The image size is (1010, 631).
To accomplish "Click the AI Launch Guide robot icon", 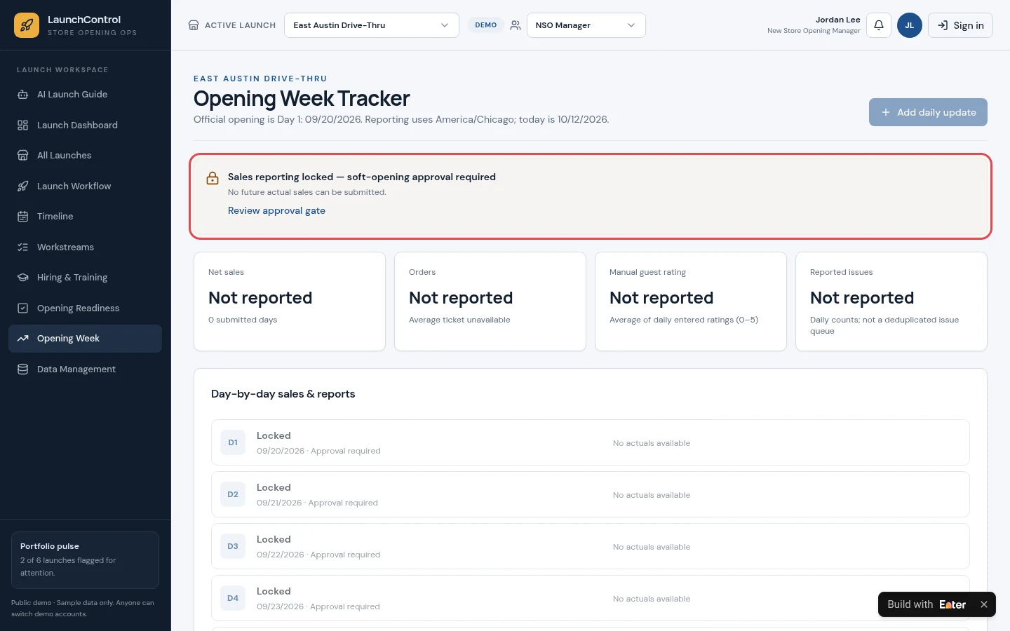I will (x=22, y=95).
